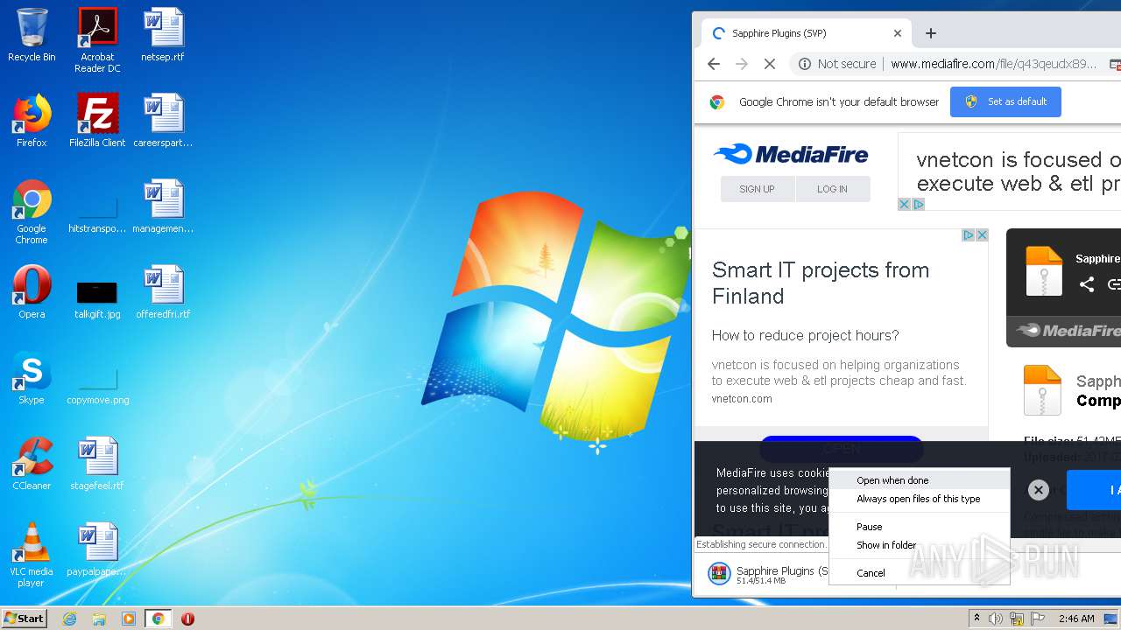Switch to the Sapphire Plugins (SVP) tab

806,33
